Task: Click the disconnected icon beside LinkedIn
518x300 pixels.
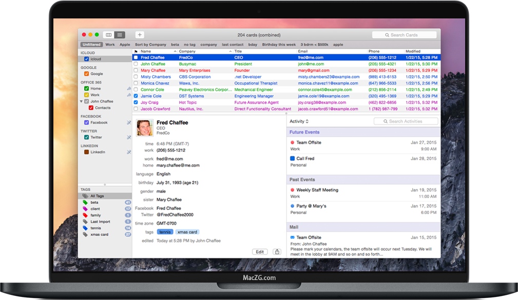Action: tap(129, 152)
